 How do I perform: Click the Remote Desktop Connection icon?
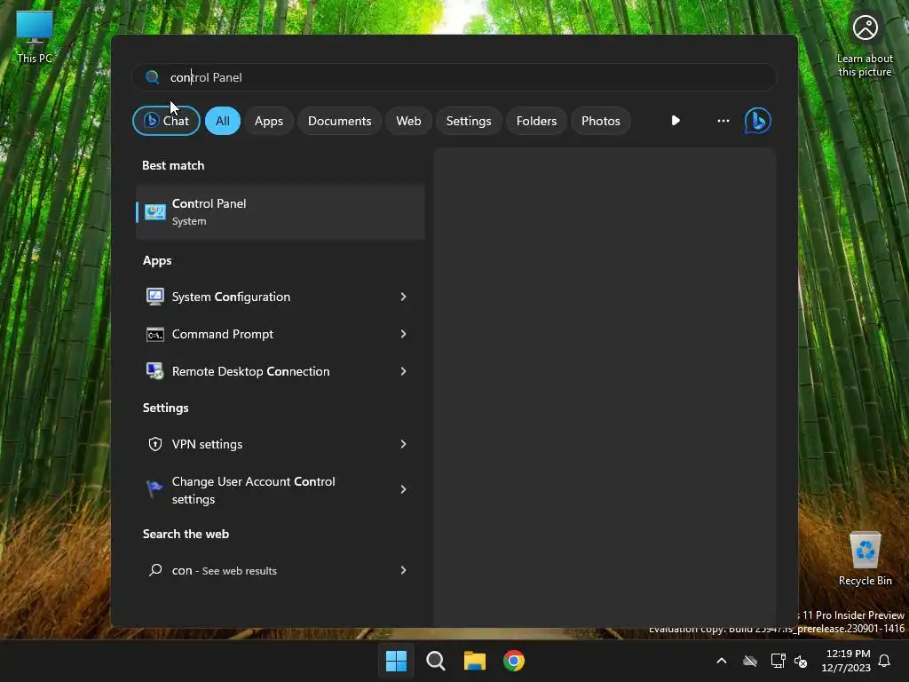(x=154, y=371)
